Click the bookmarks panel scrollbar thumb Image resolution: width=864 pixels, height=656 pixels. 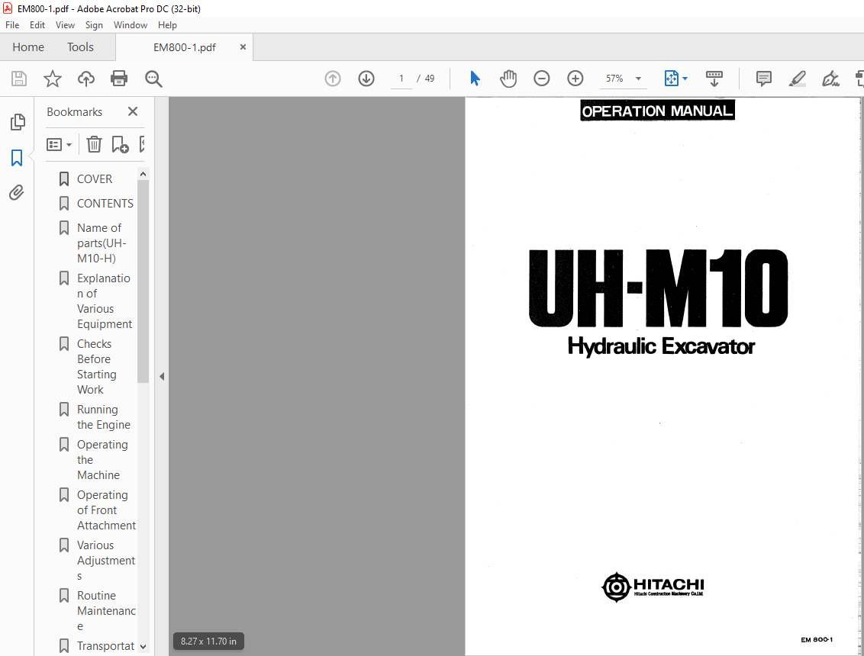[143, 281]
